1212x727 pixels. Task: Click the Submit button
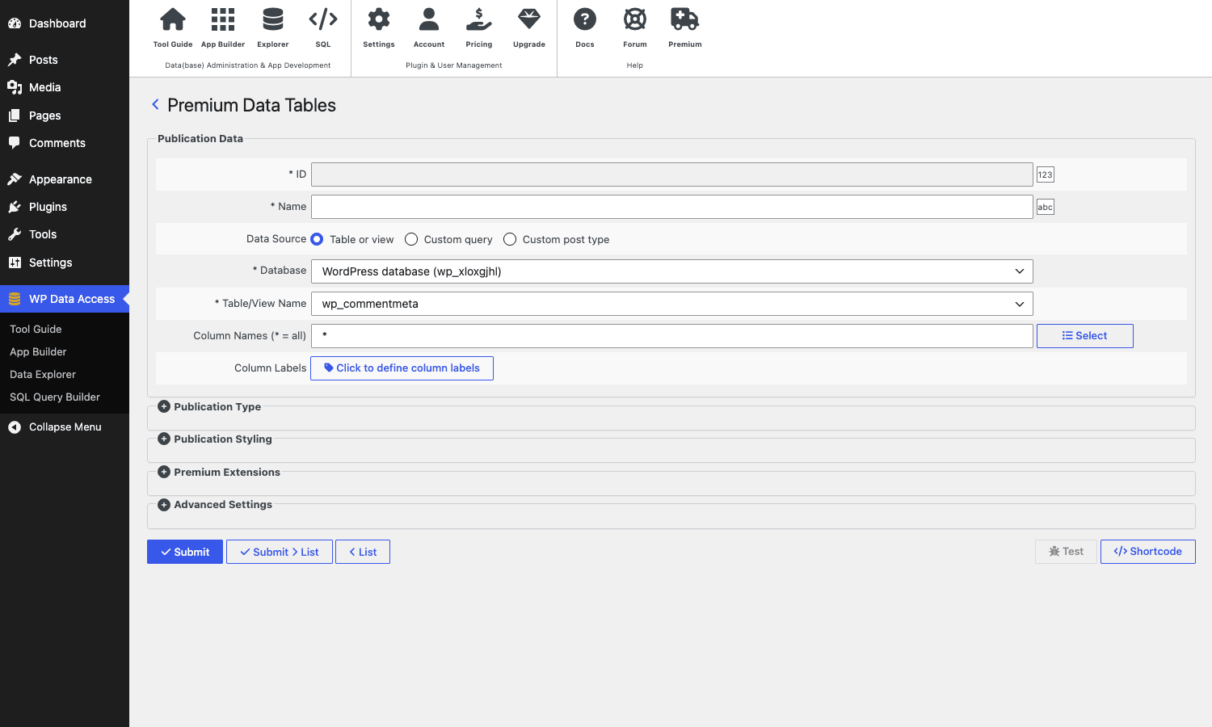185,552
